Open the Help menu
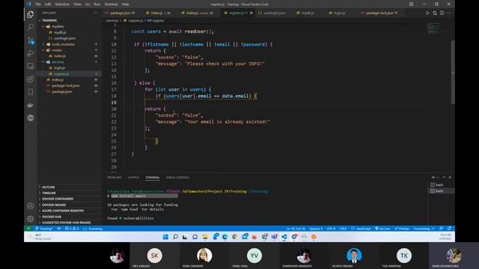This screenshot has height=269, width=479. [125, 4]
